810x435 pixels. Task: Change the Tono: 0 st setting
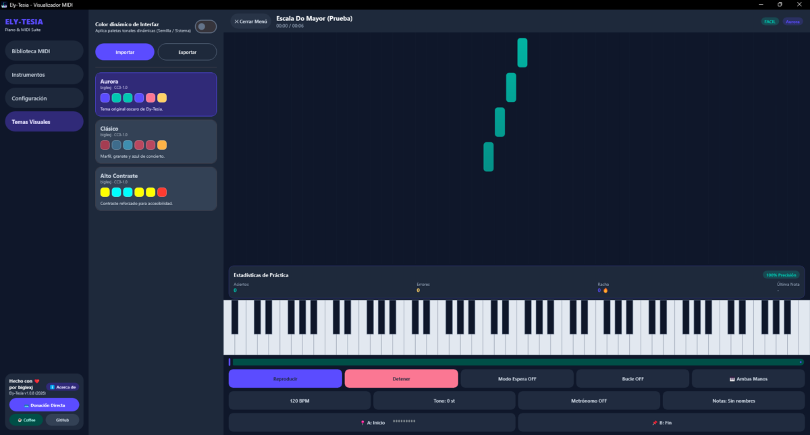click(444, 401)
